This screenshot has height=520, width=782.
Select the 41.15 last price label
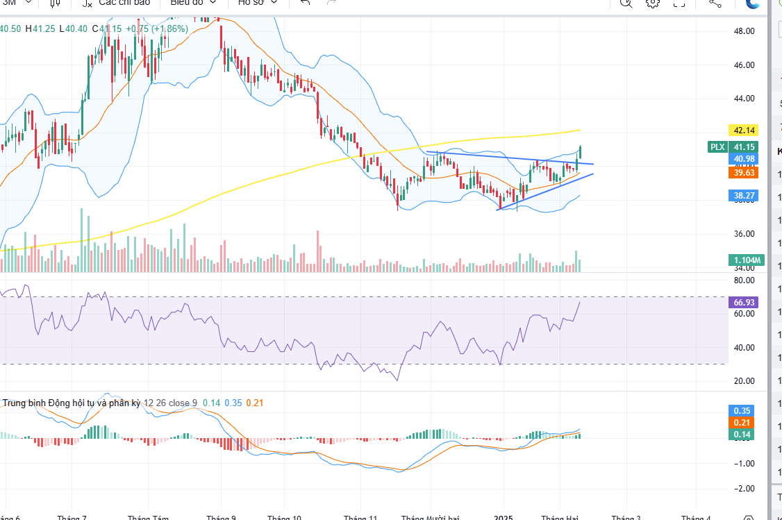pos(744,147)
